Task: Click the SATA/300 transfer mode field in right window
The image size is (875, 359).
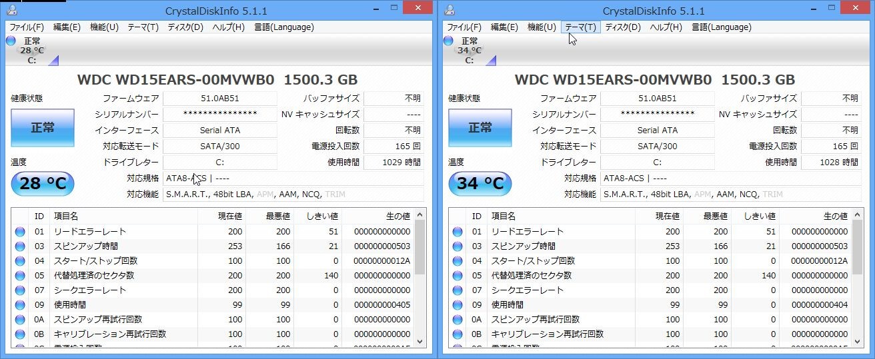Action: click(x=658, y=146)
